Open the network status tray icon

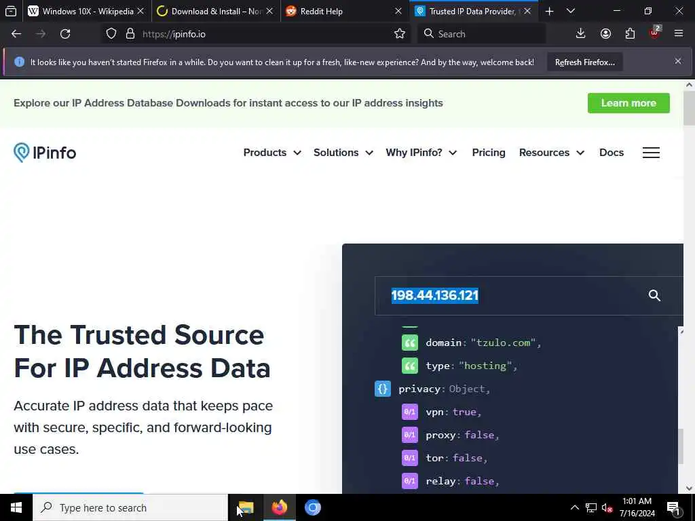591,507
